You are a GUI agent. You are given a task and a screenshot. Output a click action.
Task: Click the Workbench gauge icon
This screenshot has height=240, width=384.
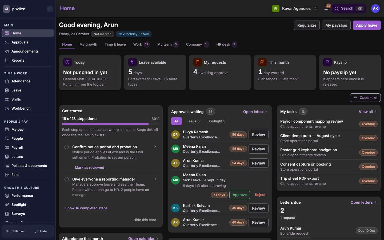point(7,108)
